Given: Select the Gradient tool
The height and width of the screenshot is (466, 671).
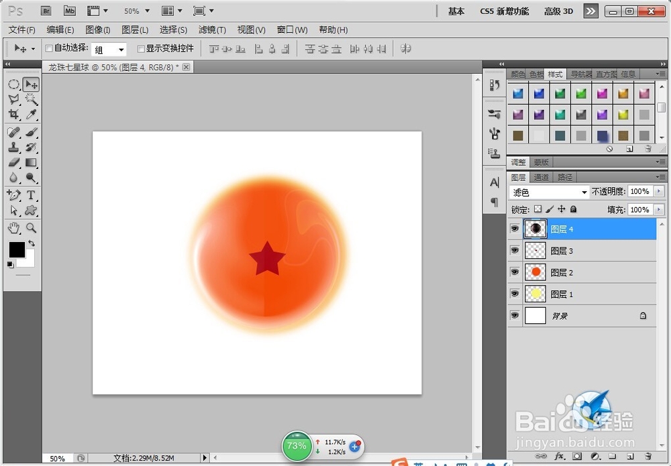Looking at the screenshot, I should pos(31,162).
